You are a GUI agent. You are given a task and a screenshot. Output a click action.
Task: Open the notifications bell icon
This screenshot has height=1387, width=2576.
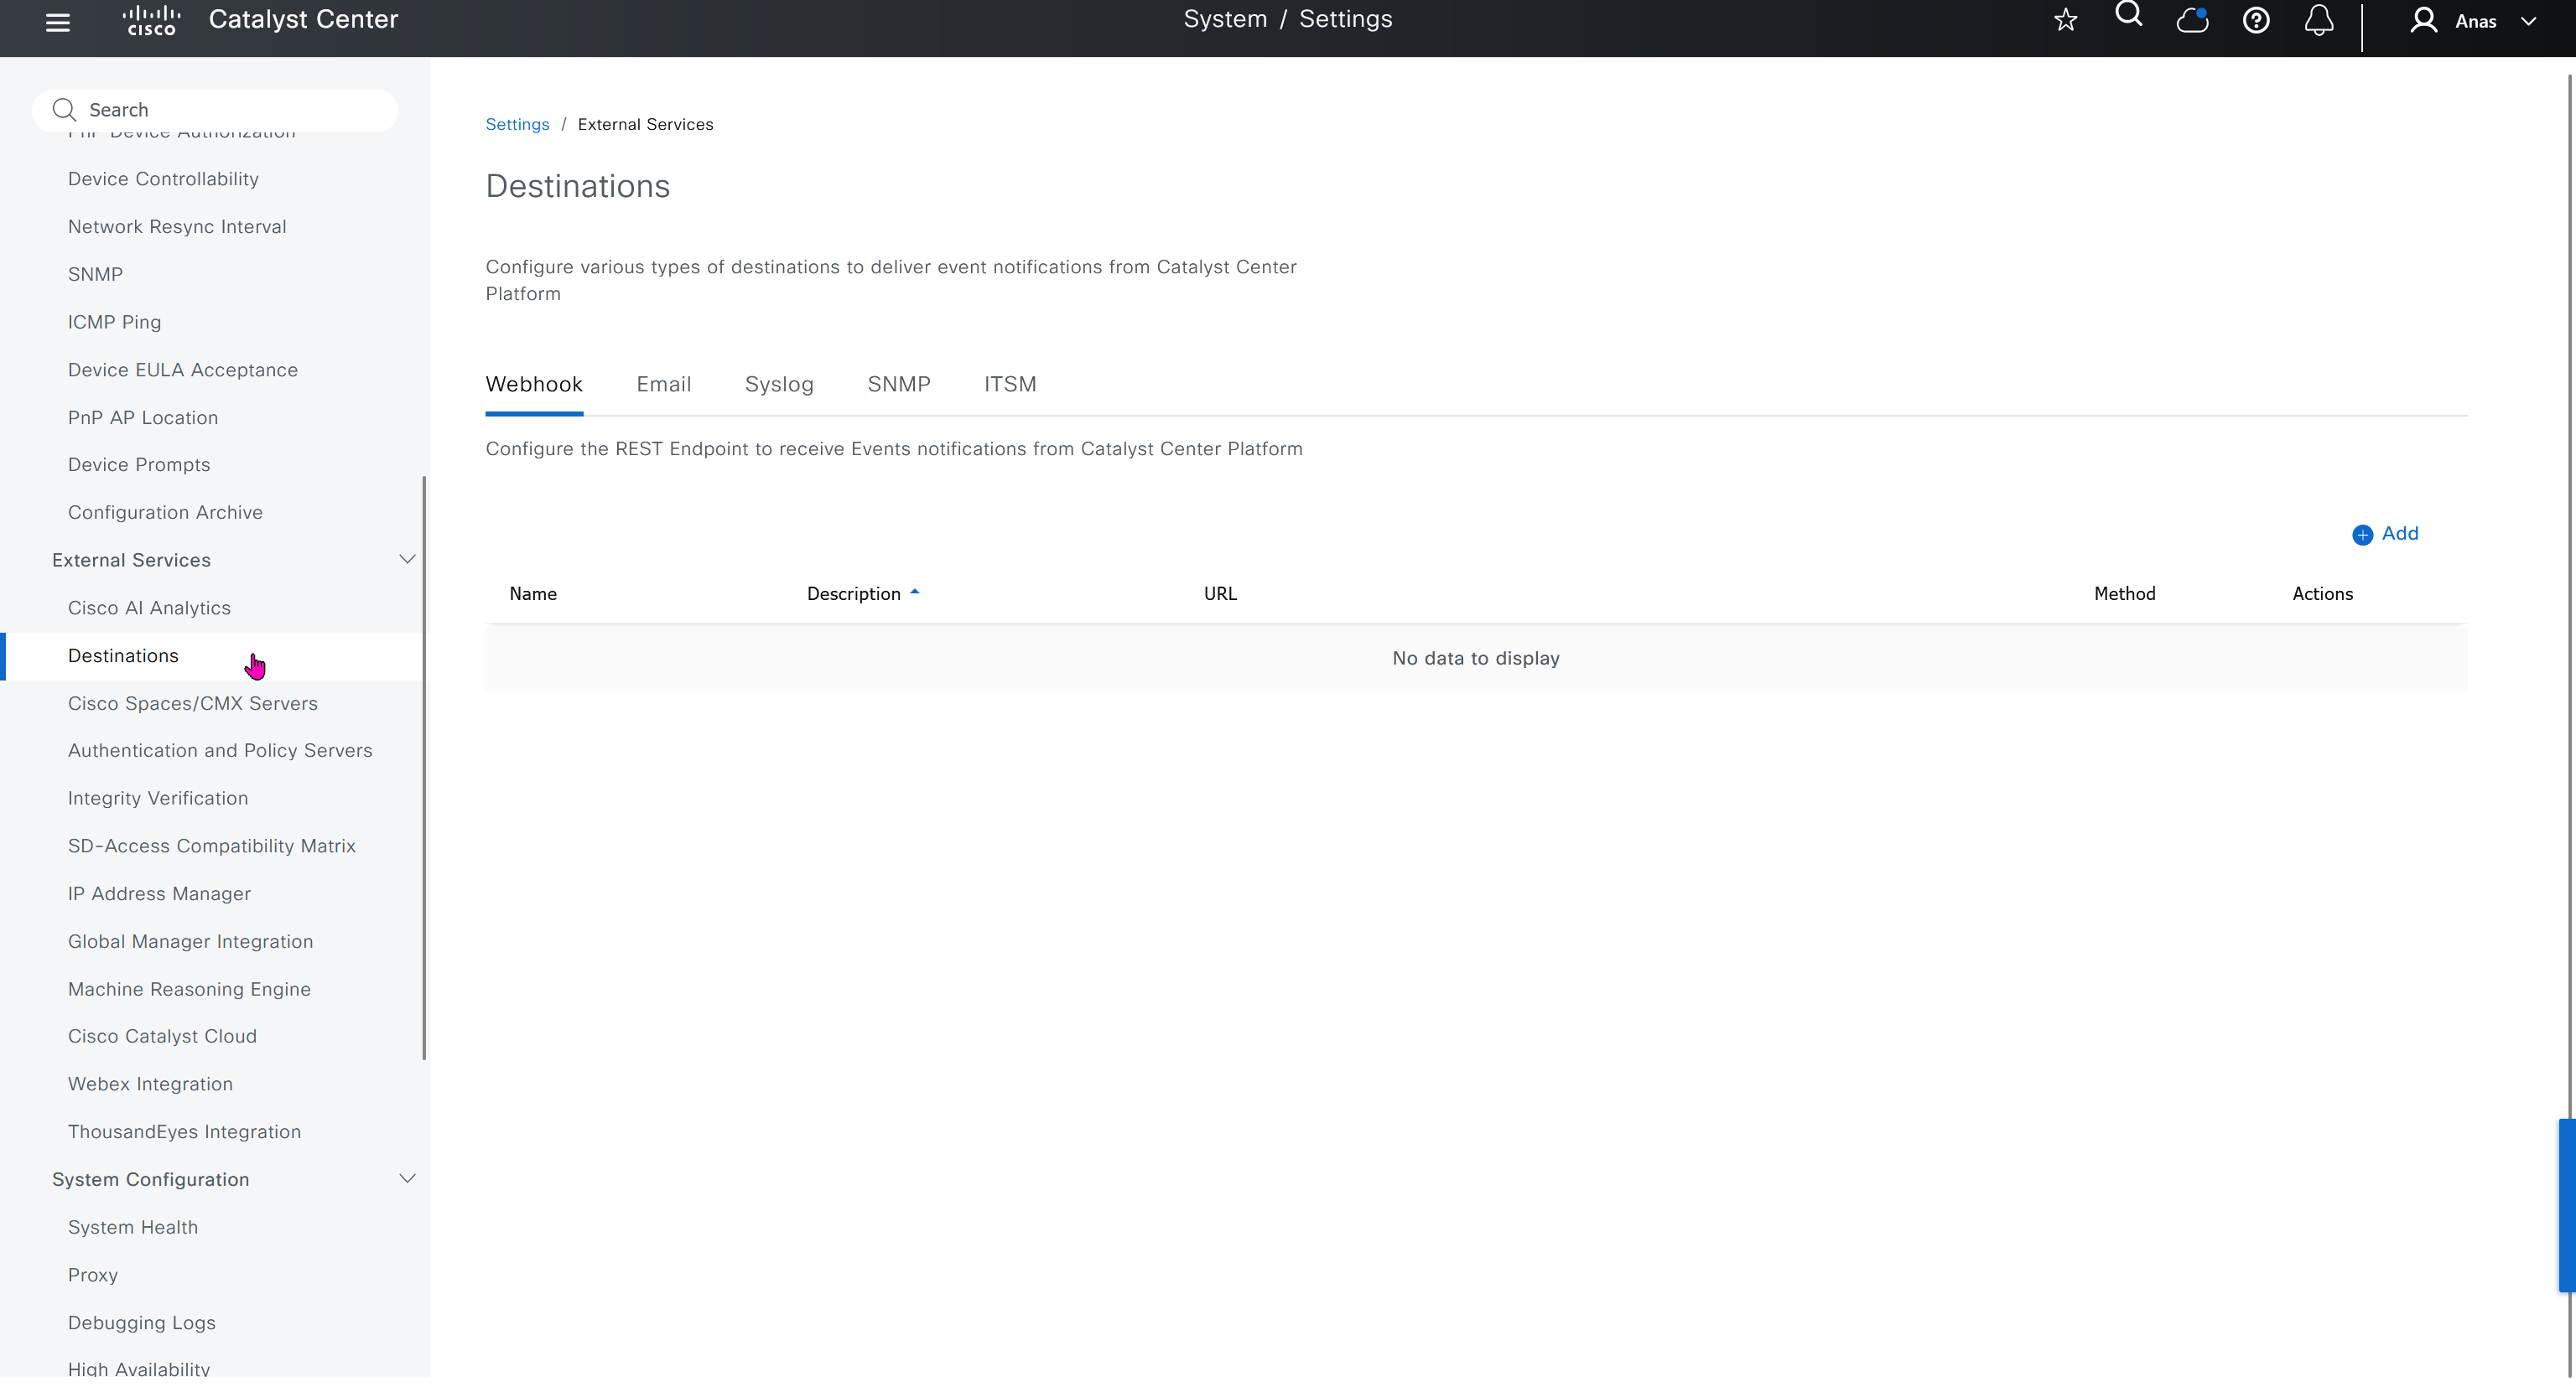pyautogui.click(x=2318, y=20)
